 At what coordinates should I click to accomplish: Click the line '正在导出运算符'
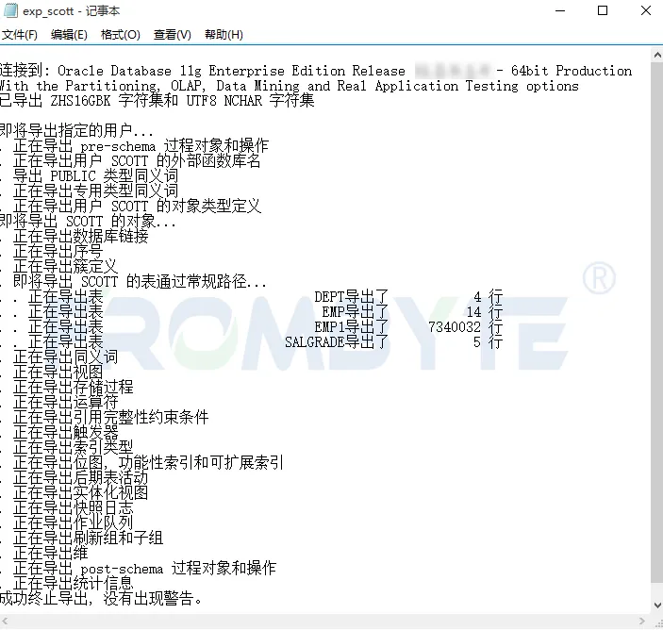click(65, 403)
